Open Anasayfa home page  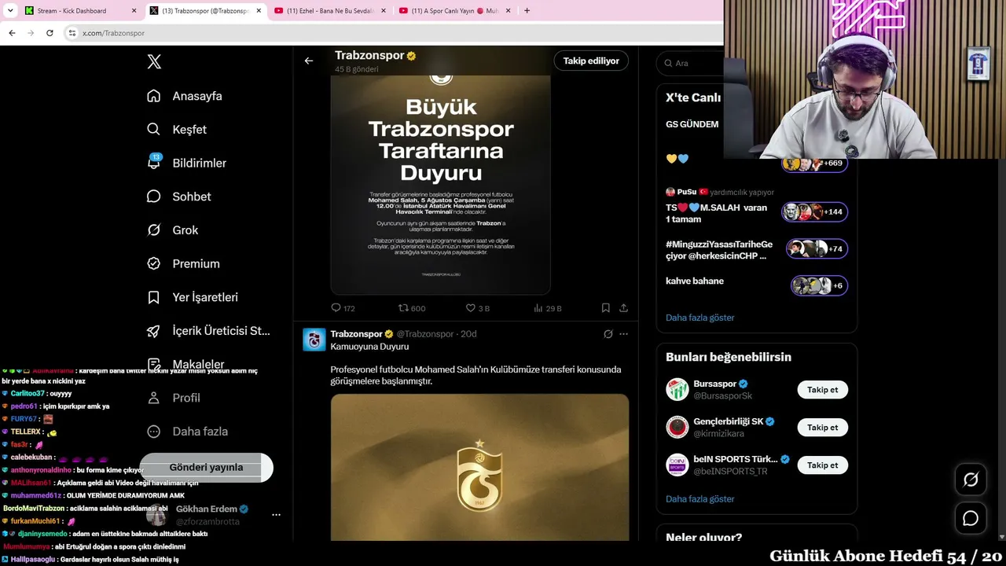(185, 96)
